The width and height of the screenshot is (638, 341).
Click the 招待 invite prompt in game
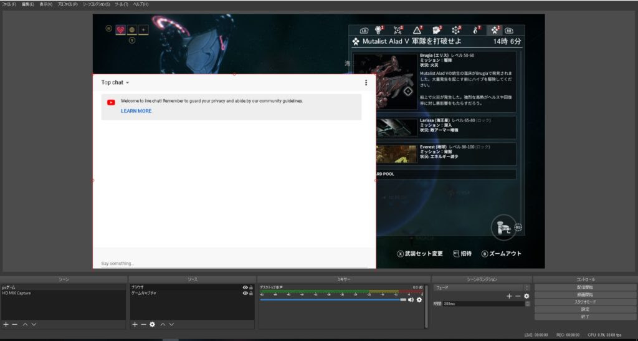point(463,254)
